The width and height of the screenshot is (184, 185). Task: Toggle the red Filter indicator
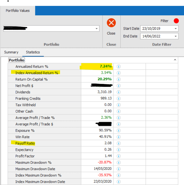[176, 21]
